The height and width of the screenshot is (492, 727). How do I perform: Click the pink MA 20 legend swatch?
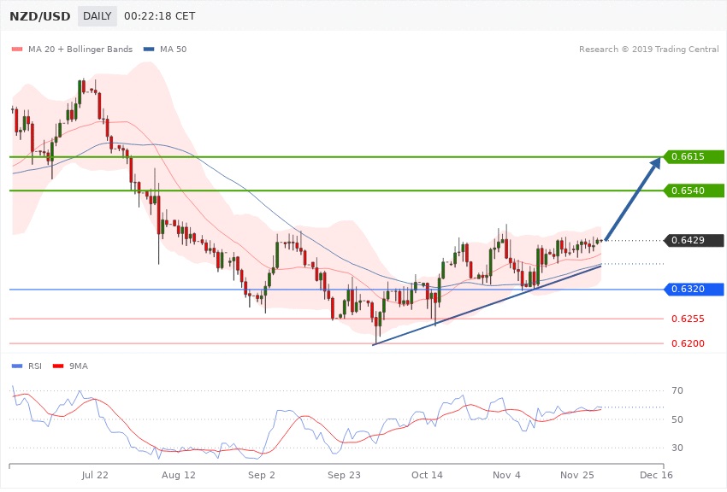(x=17, y=49)
